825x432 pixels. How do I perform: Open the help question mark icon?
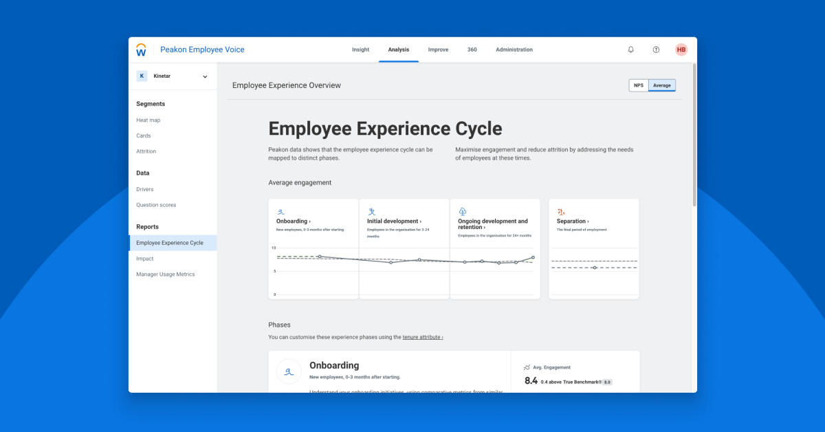656,50
